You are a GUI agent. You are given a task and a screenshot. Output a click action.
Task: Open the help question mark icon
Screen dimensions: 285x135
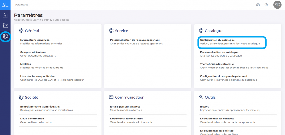pos(266,5)
